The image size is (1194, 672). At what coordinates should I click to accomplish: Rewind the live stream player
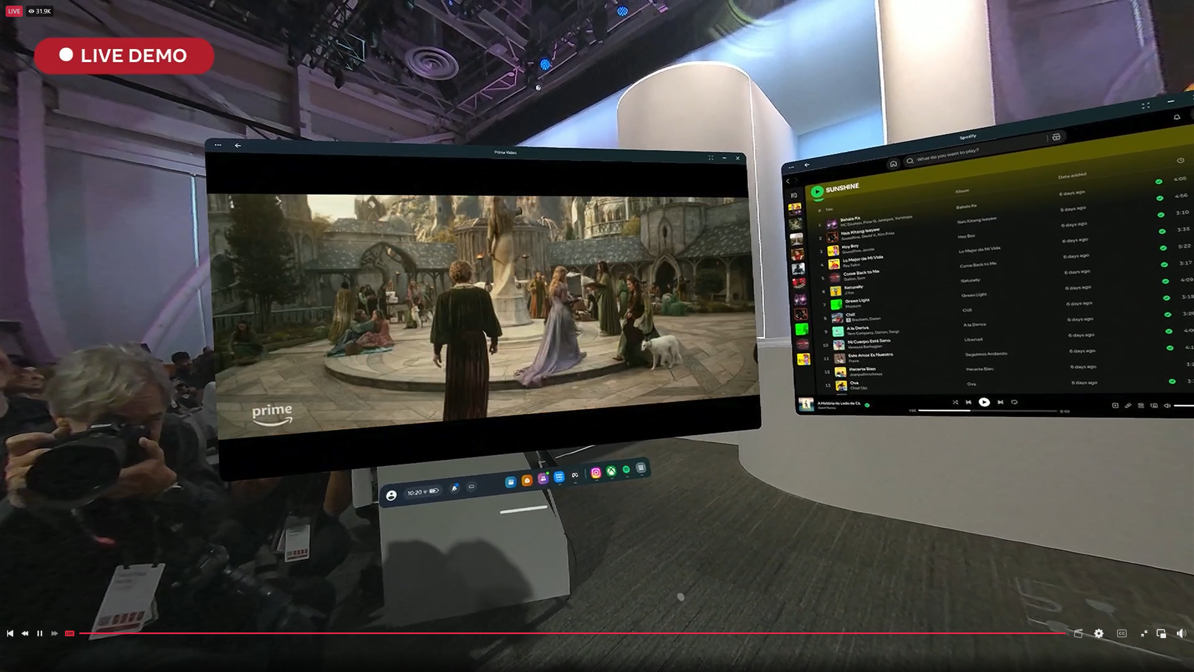click(25, 633)
